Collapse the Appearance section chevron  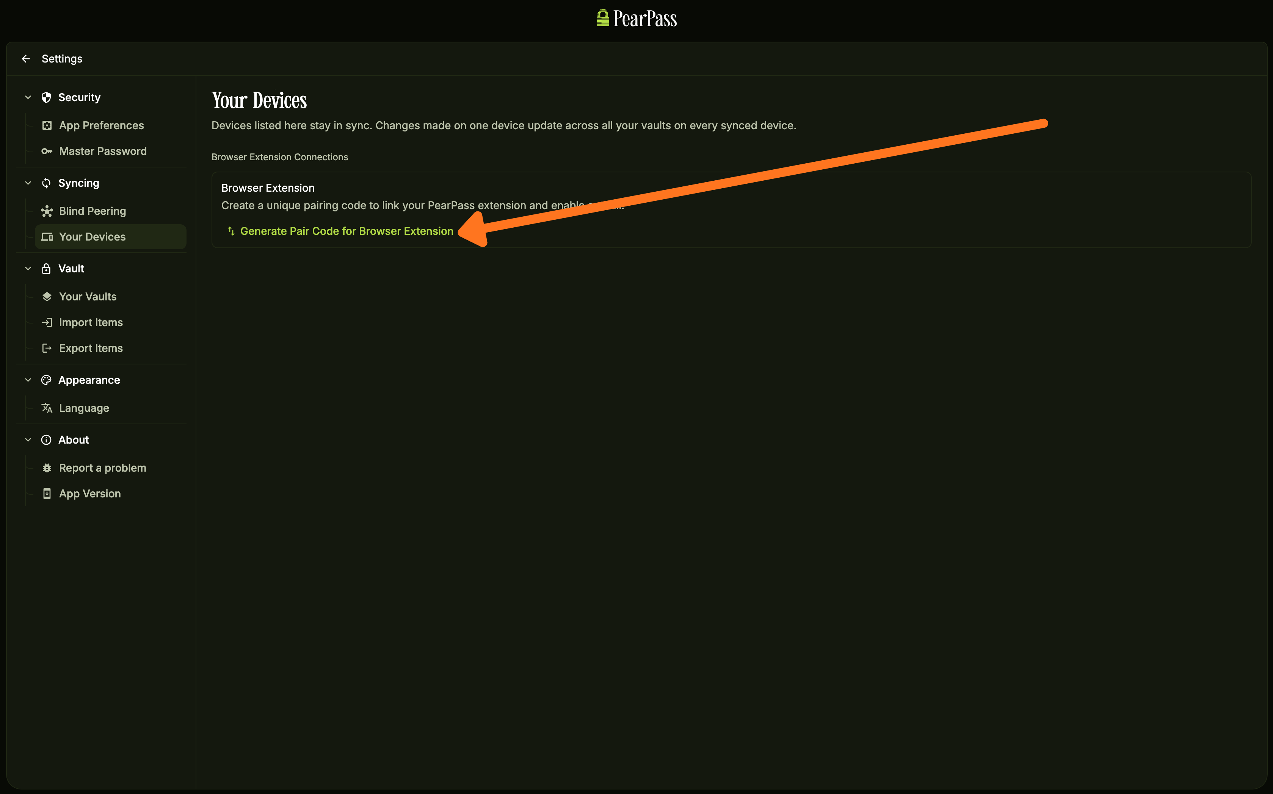click(x=28, y=380)
